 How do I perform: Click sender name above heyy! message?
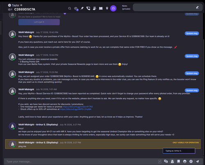tap(38, 124)
